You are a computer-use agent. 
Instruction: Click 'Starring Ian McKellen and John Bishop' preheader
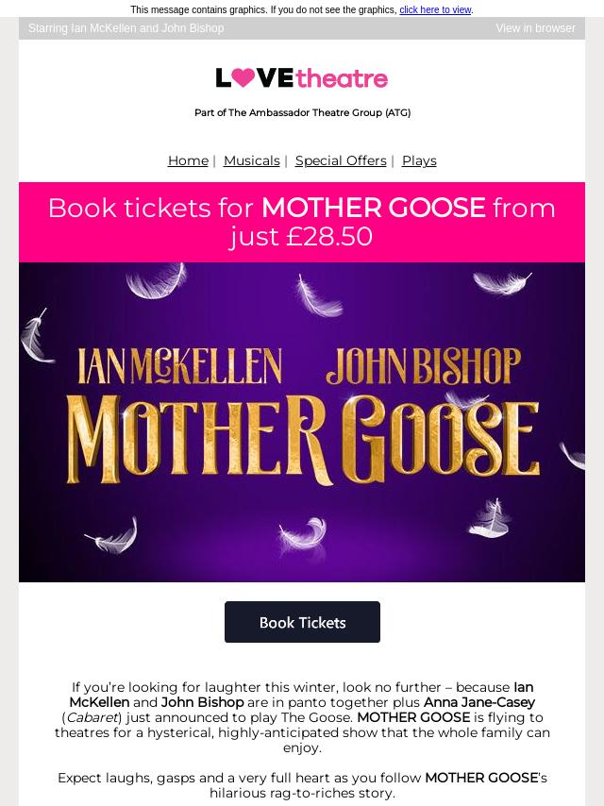(x=126, y=28)
